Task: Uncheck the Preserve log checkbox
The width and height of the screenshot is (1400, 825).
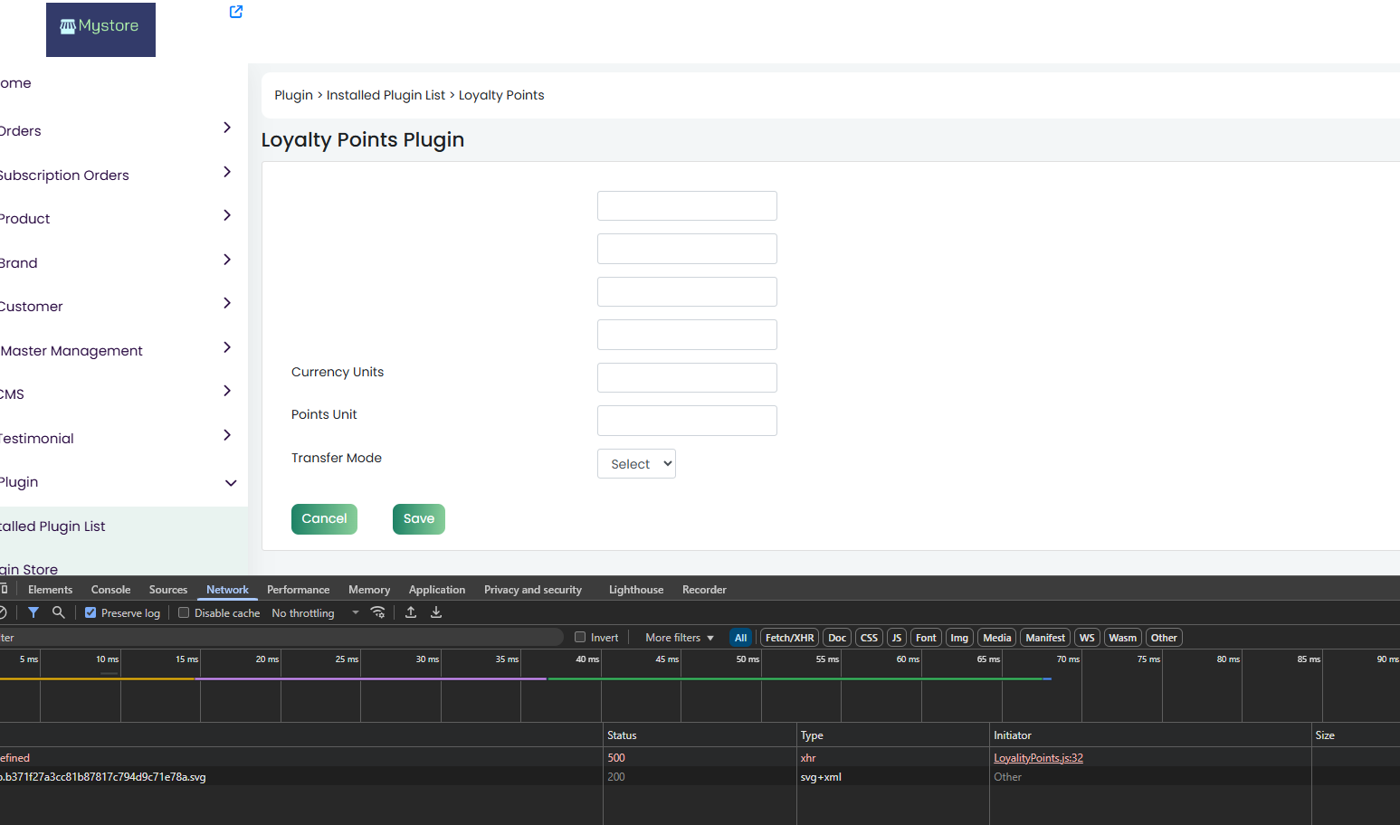Action: [x=90, y=612]
